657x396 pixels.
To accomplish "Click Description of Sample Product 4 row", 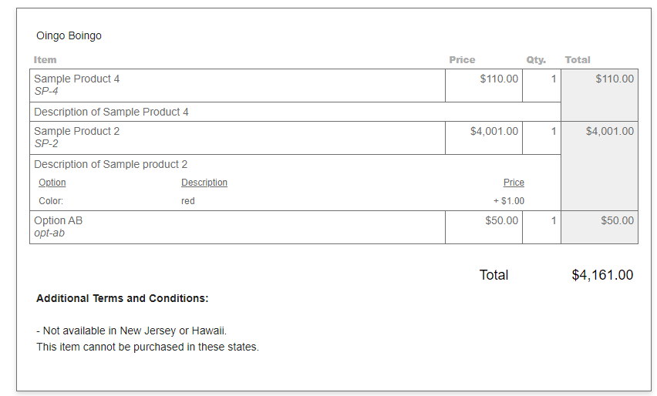I will (295, 112).
